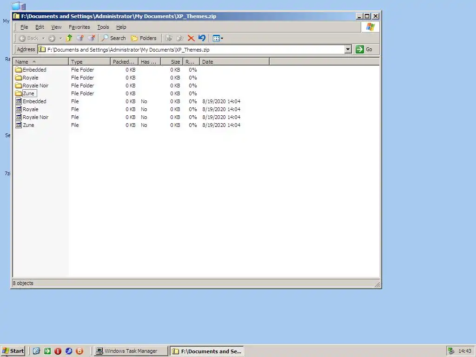Toggle the Folders pane

coord(144,38)
